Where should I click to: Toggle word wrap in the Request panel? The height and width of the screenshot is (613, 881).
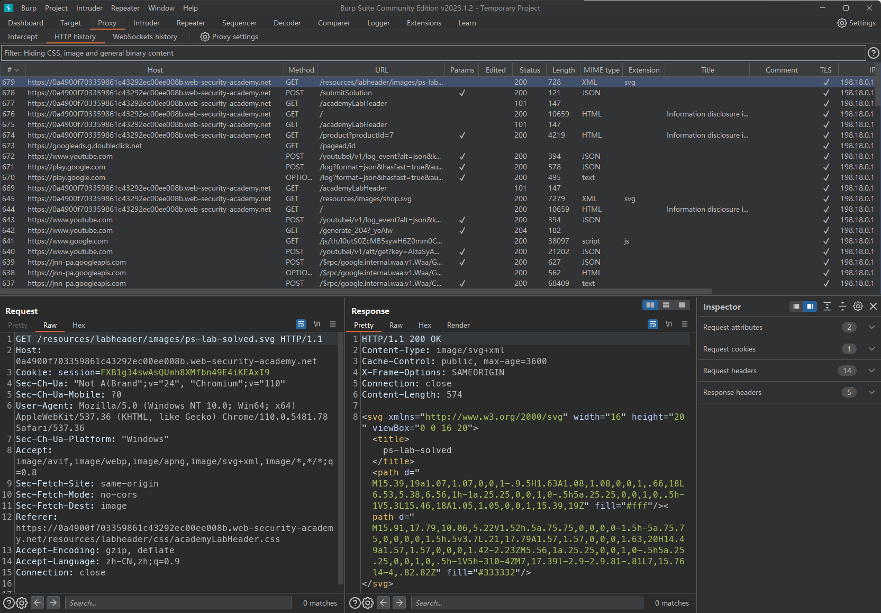tap(301, 324)
